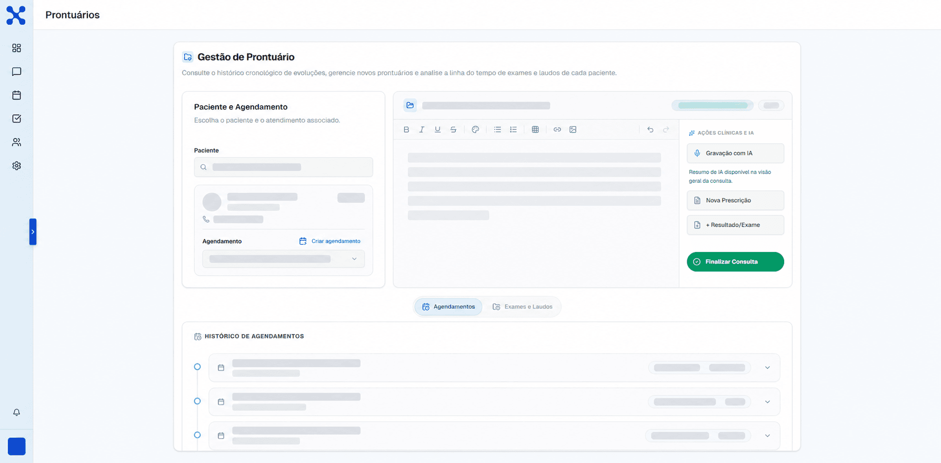Toggle strikethrough formatting in the editor
The height and width of the screenshot is (463, 941).
coord(453,129)
